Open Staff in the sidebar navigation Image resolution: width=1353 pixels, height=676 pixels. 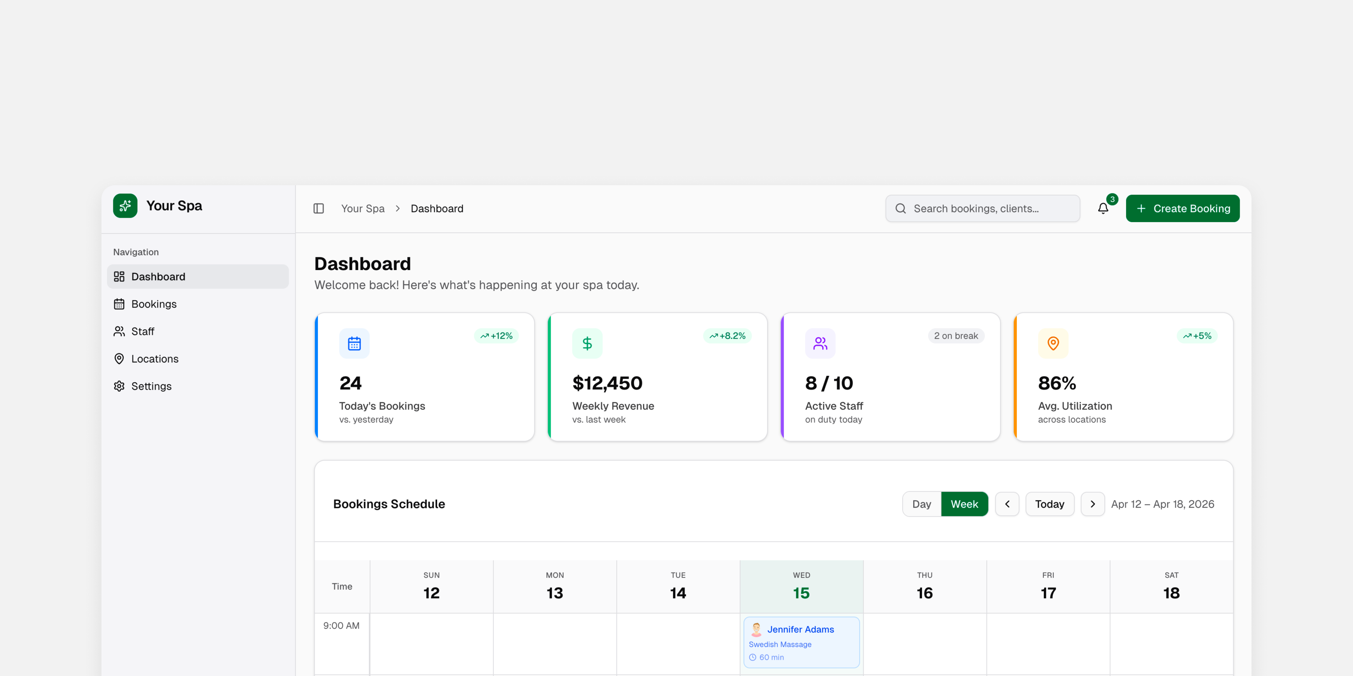[142, 331]
